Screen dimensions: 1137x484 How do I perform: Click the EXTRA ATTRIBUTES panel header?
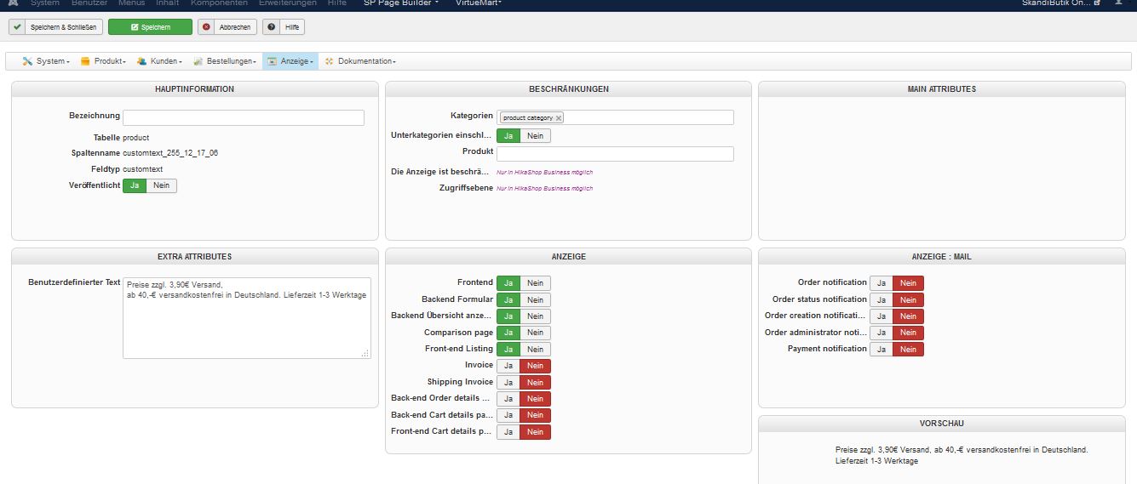[194, 256]
